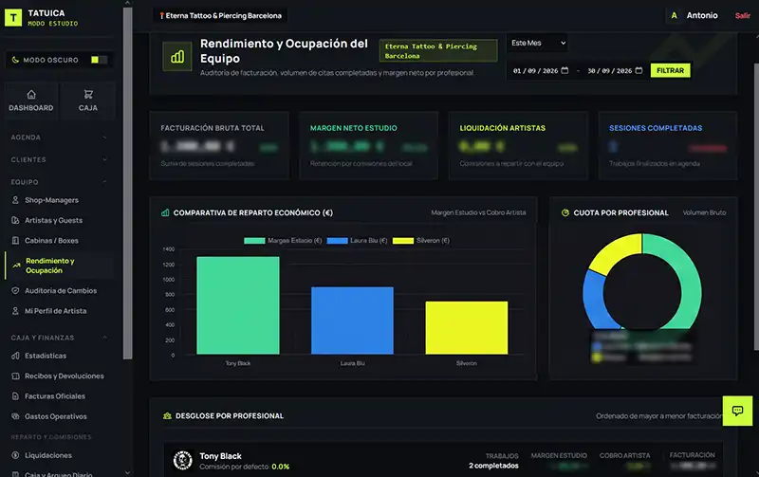
Task: Click the Eterna Tattoo & Piercing Barcelona green badge
Action: click(438, 51)
